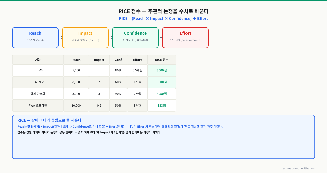Click the '4050점' score cell
This screenshot has height=173, width=327.
point(162,94)
